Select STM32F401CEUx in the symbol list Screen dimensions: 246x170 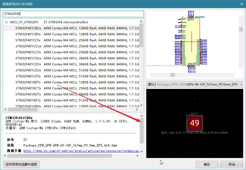pos(71,70)
